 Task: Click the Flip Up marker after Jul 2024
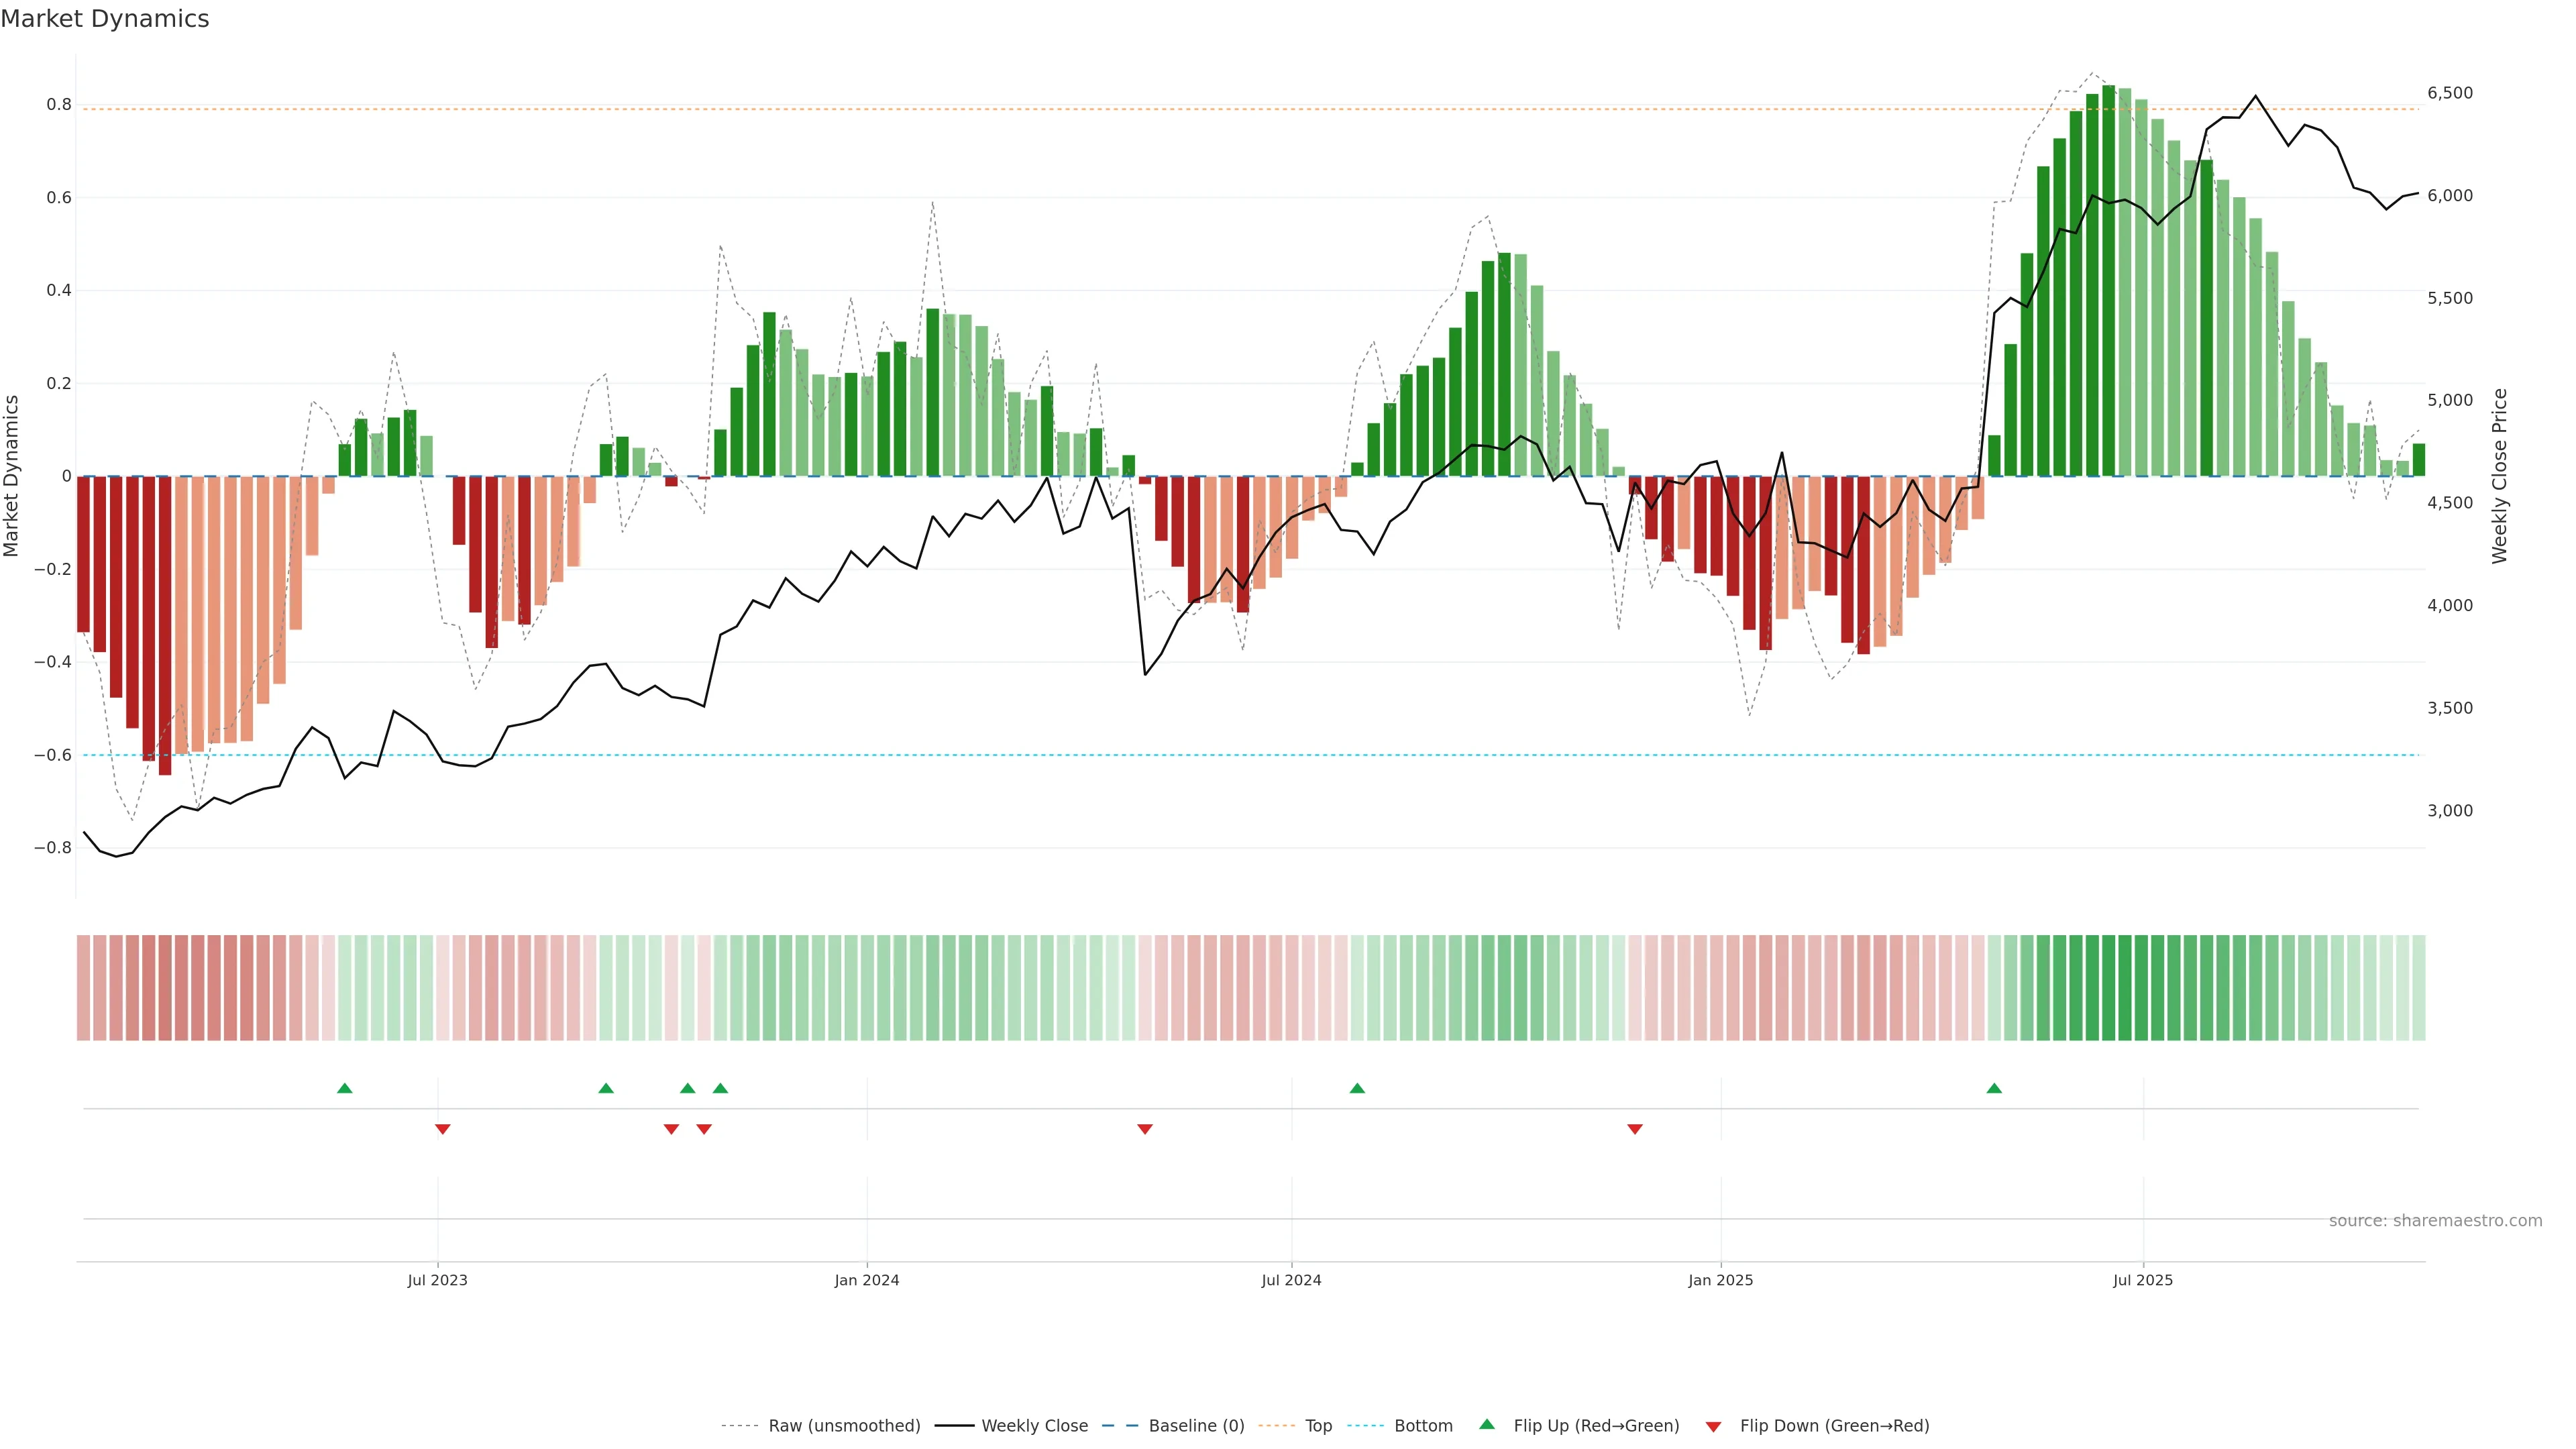[x=1357, y=1088]
